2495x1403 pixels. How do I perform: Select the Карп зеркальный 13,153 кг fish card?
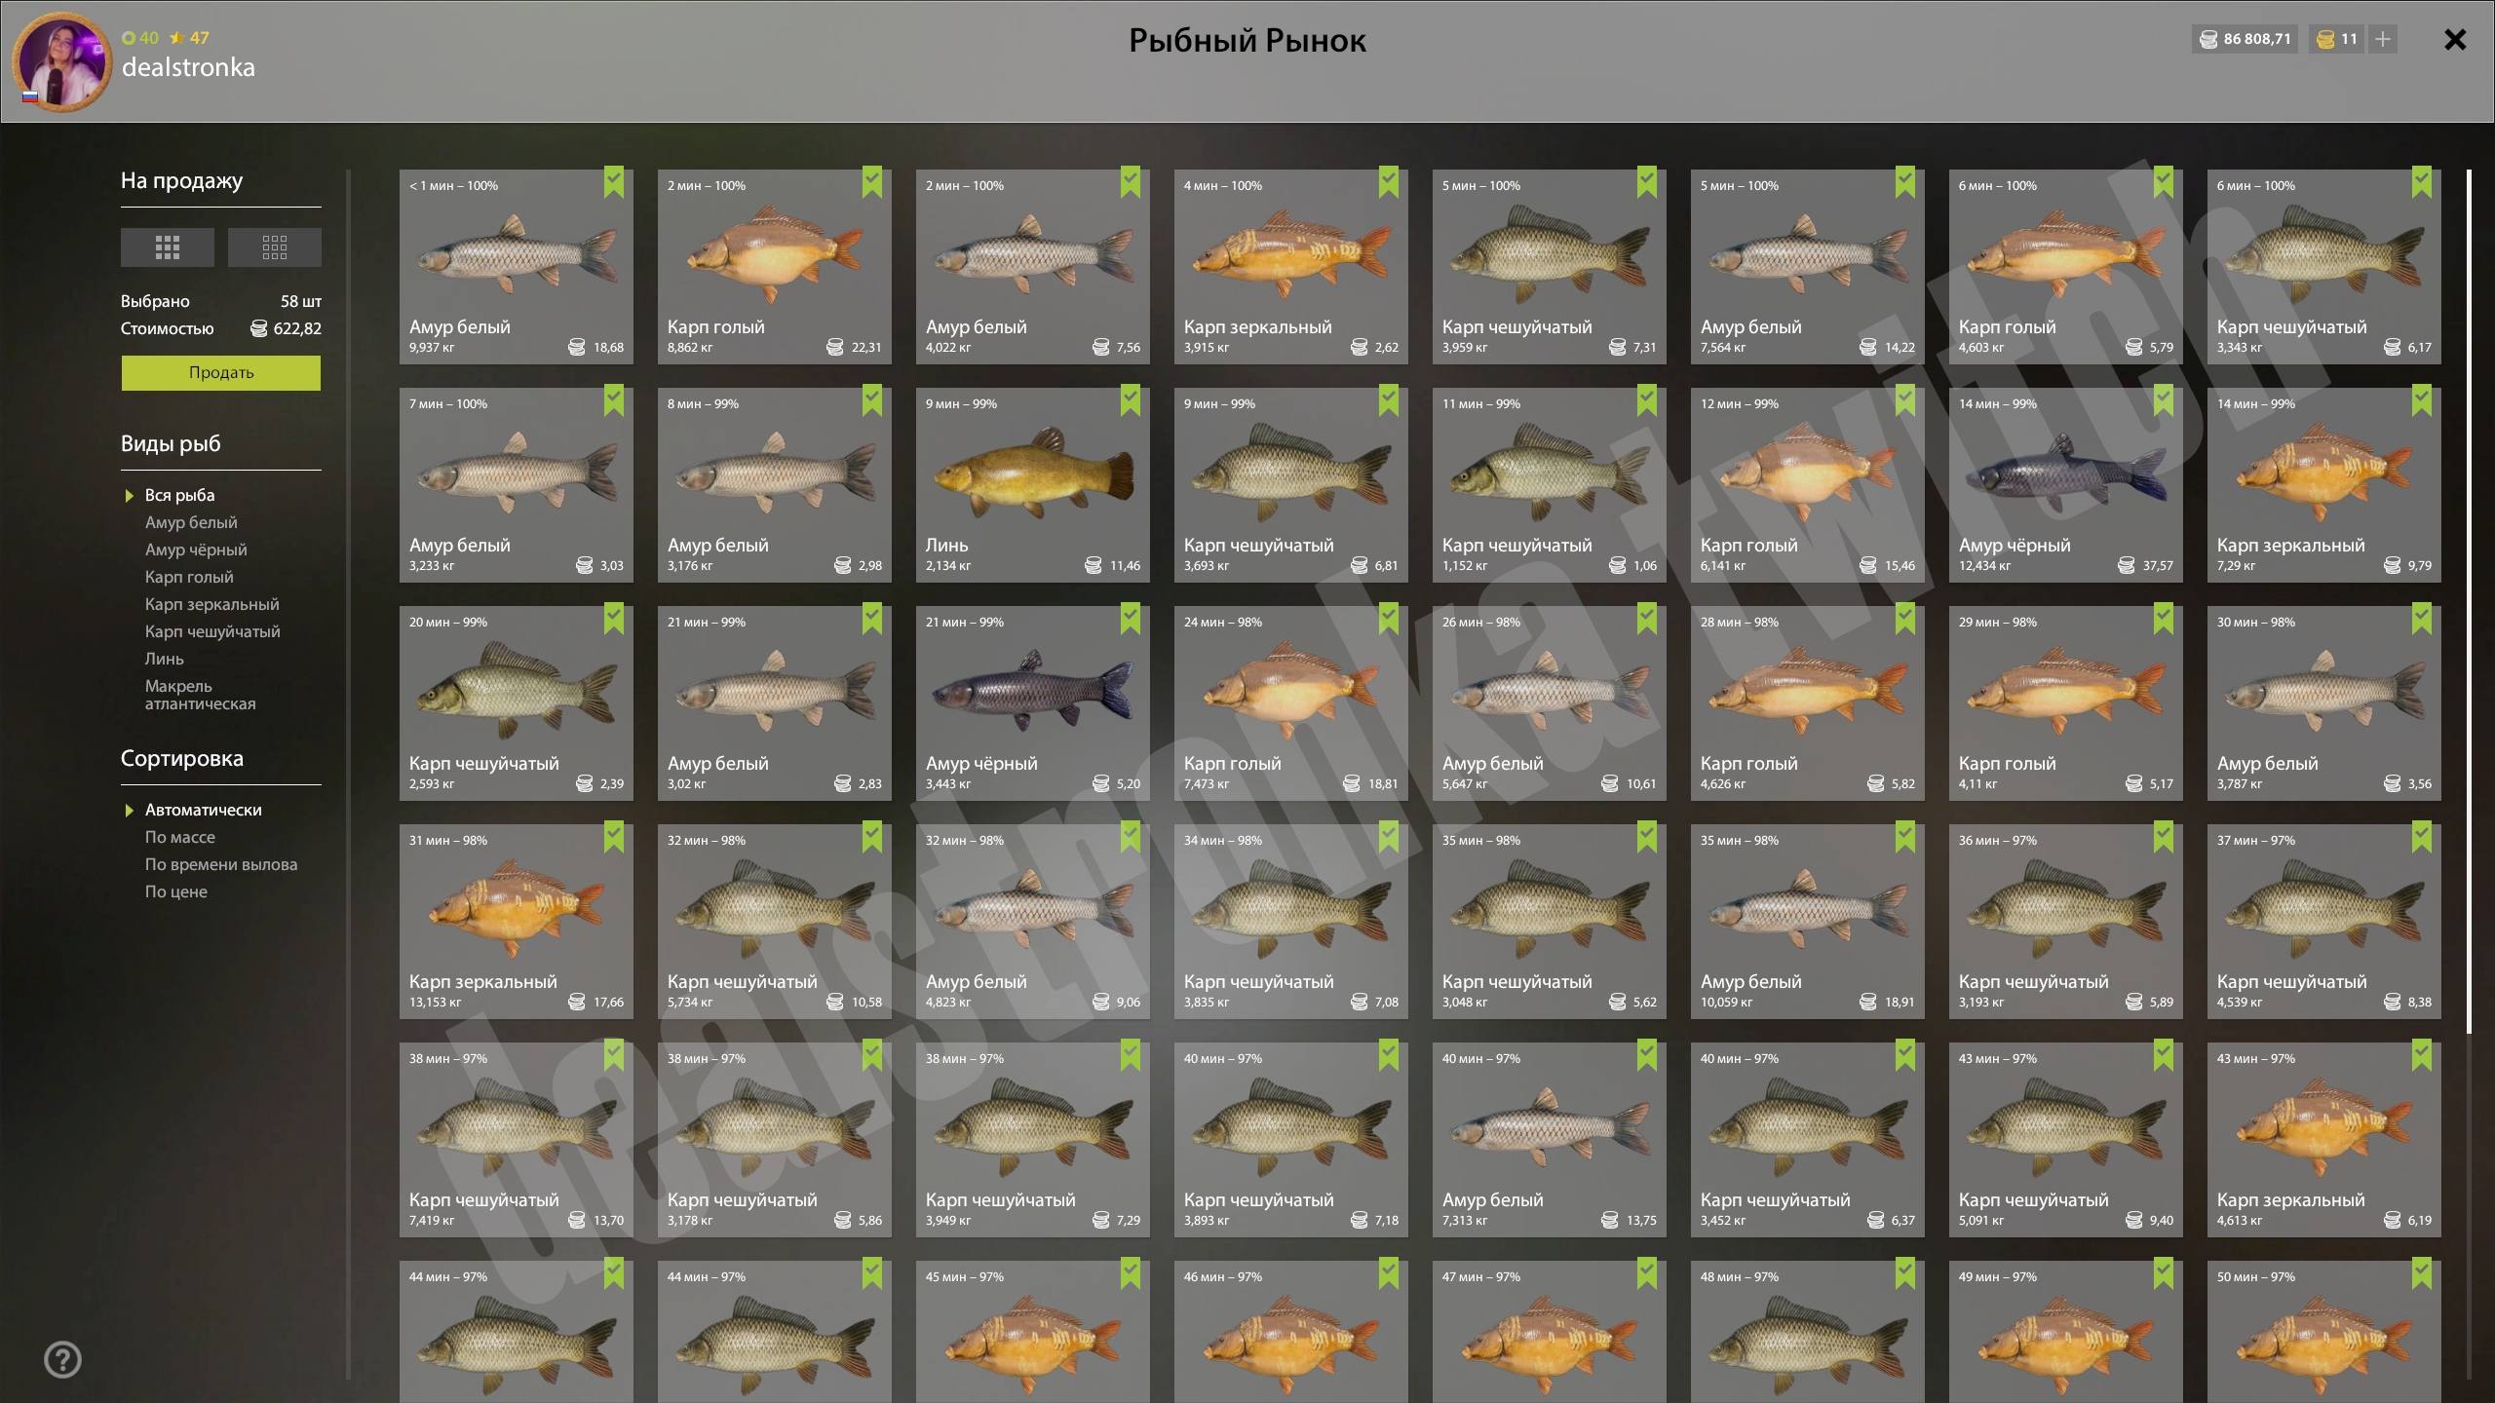(517, 922)
